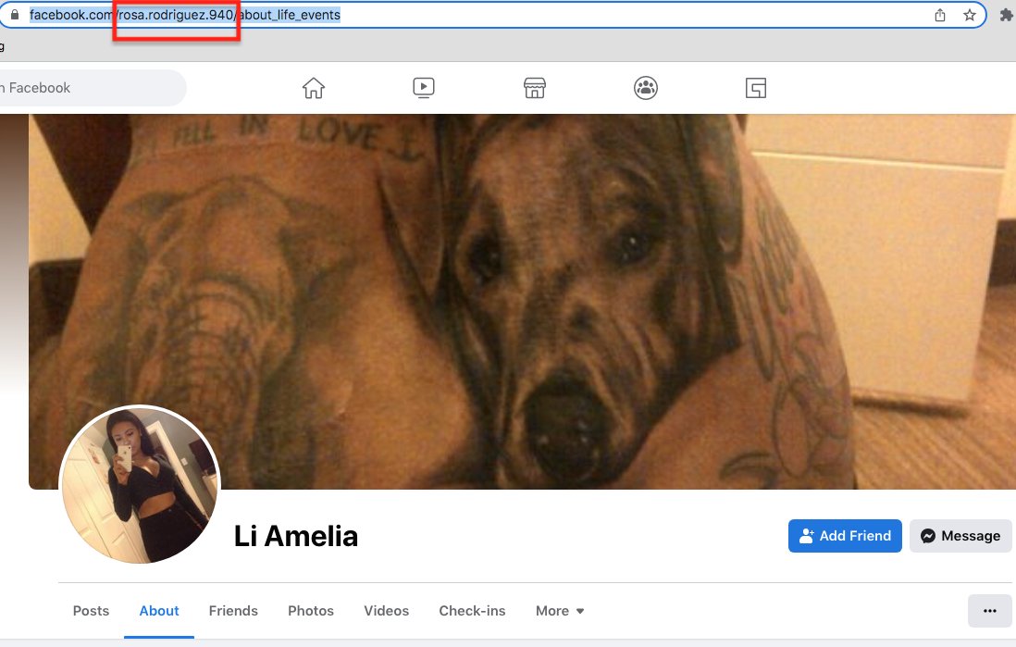Click the Message button
This screenshot has width=1016, height=647.
pos(960,536)
